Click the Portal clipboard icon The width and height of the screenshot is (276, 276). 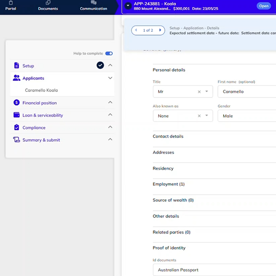click(x=11, y=3)
